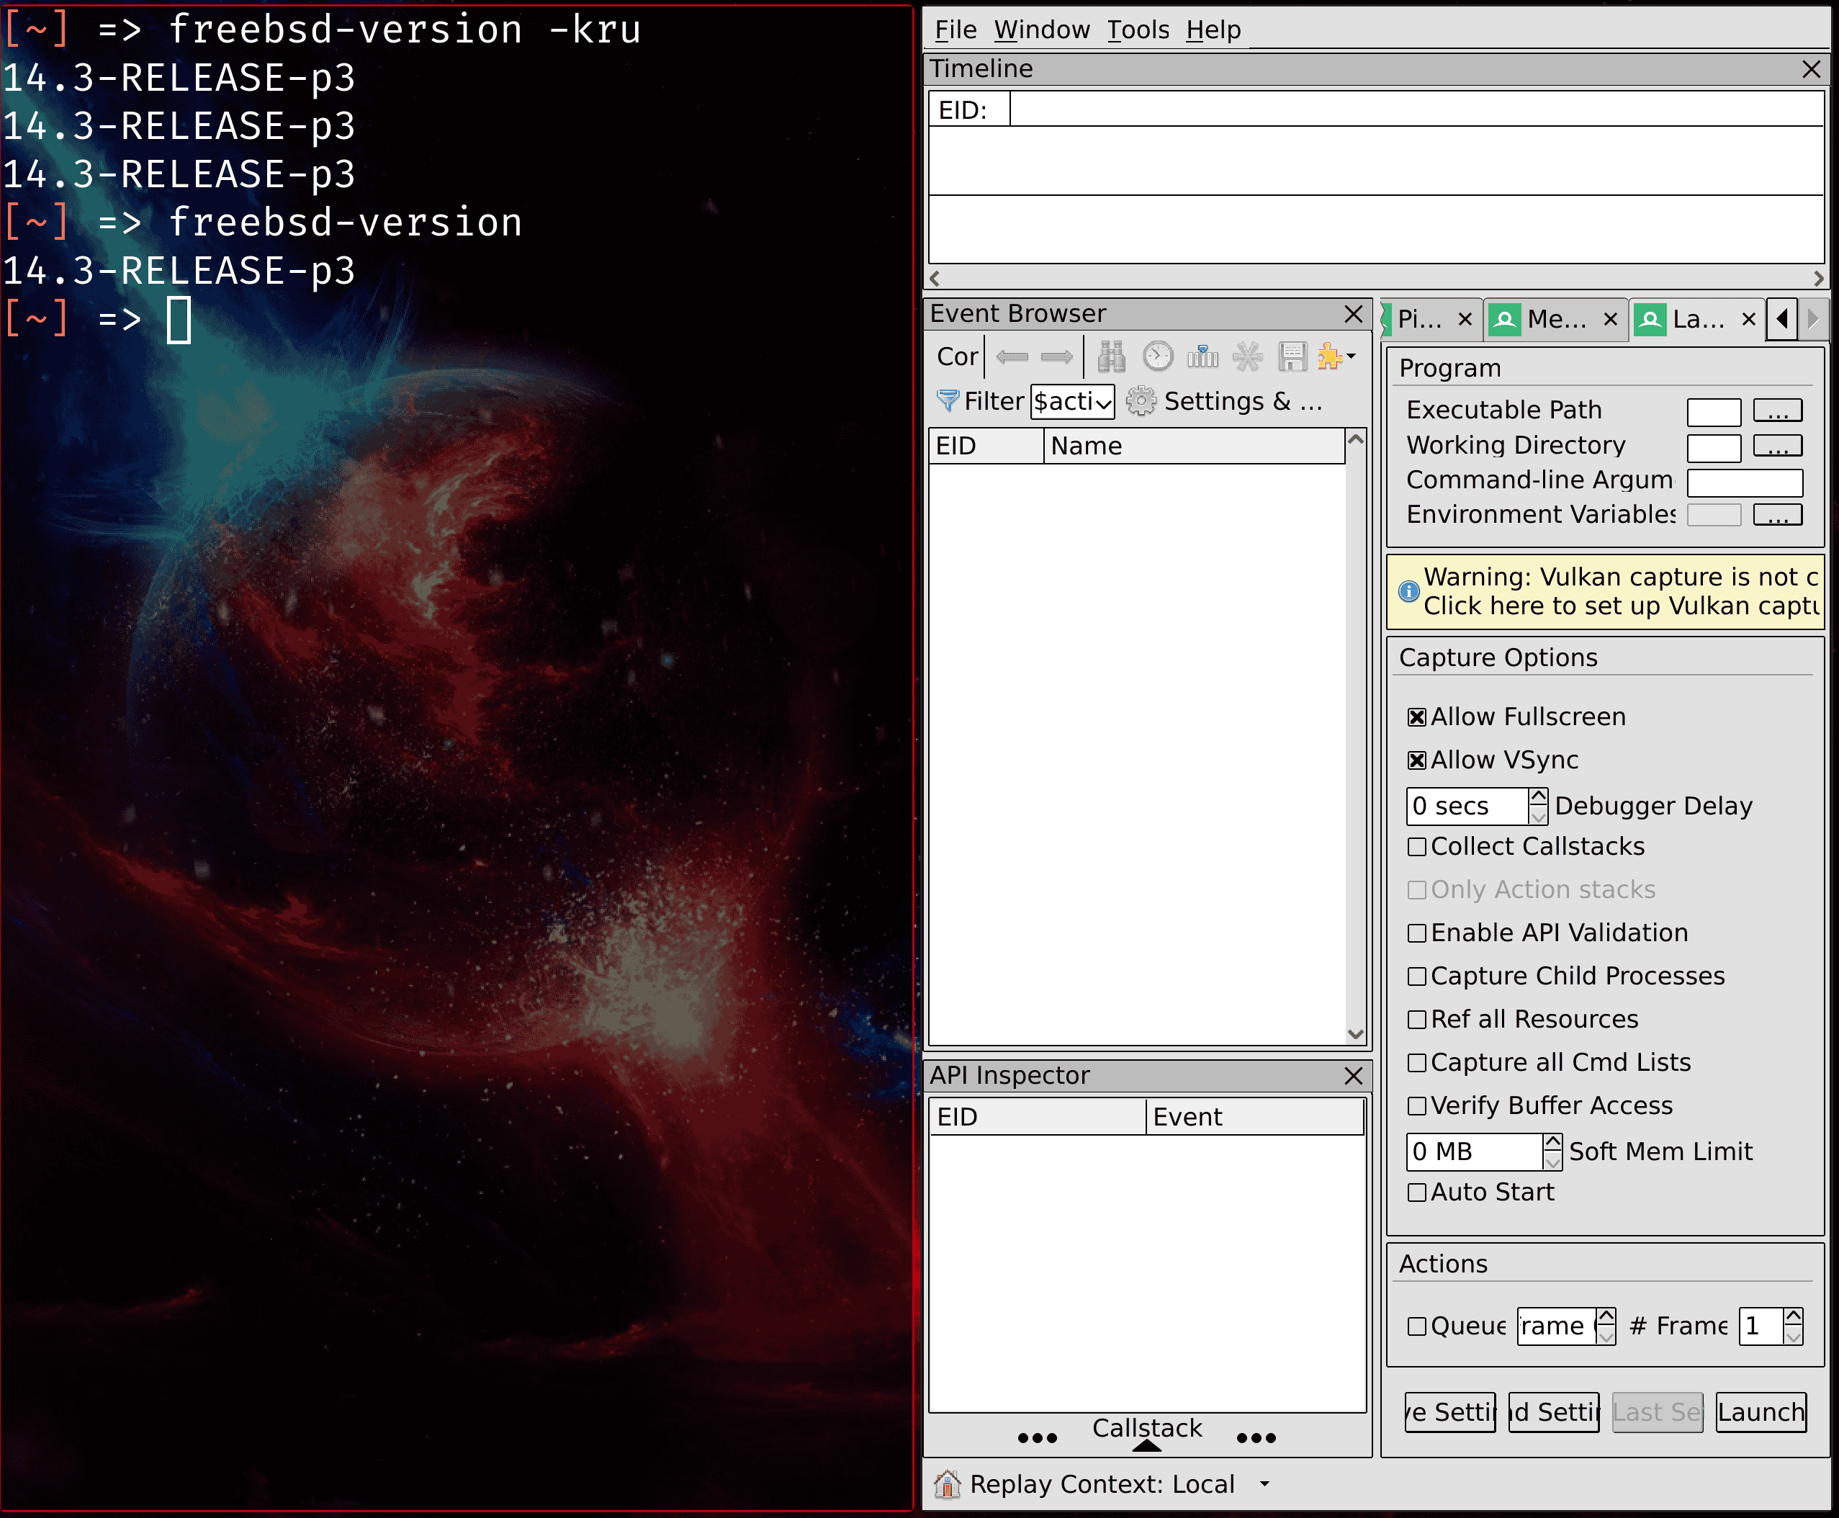Enable the Collect Callstacks checkbox
1839x1518 pixels.
click(1416, 846)
